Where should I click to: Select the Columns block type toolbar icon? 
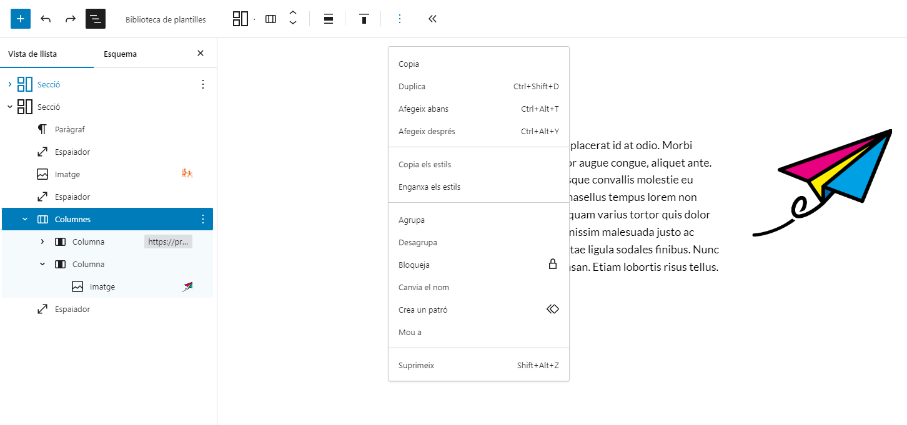pos(270,19)
